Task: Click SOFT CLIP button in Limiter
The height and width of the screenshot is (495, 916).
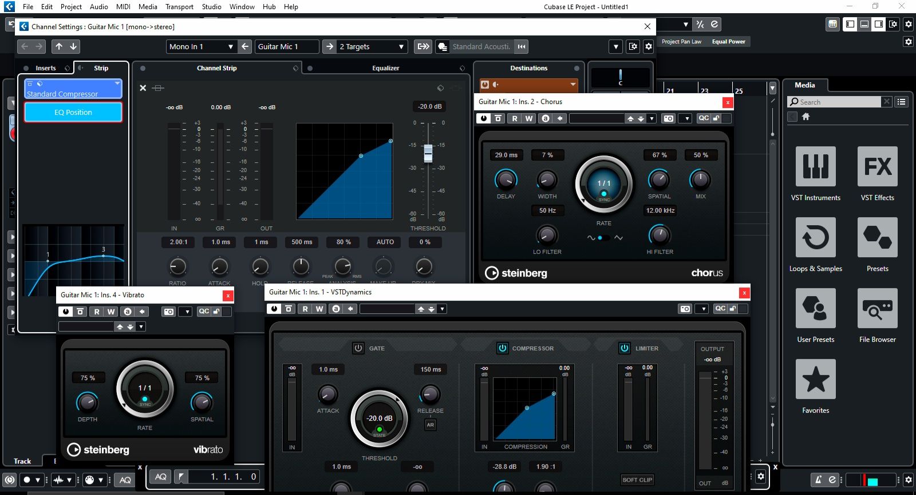Action: 637,480
